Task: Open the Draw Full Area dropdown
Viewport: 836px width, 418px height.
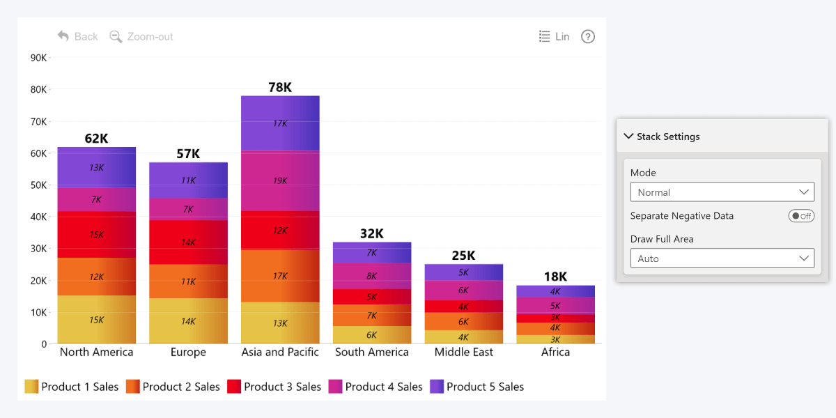Action: [722, 258]
